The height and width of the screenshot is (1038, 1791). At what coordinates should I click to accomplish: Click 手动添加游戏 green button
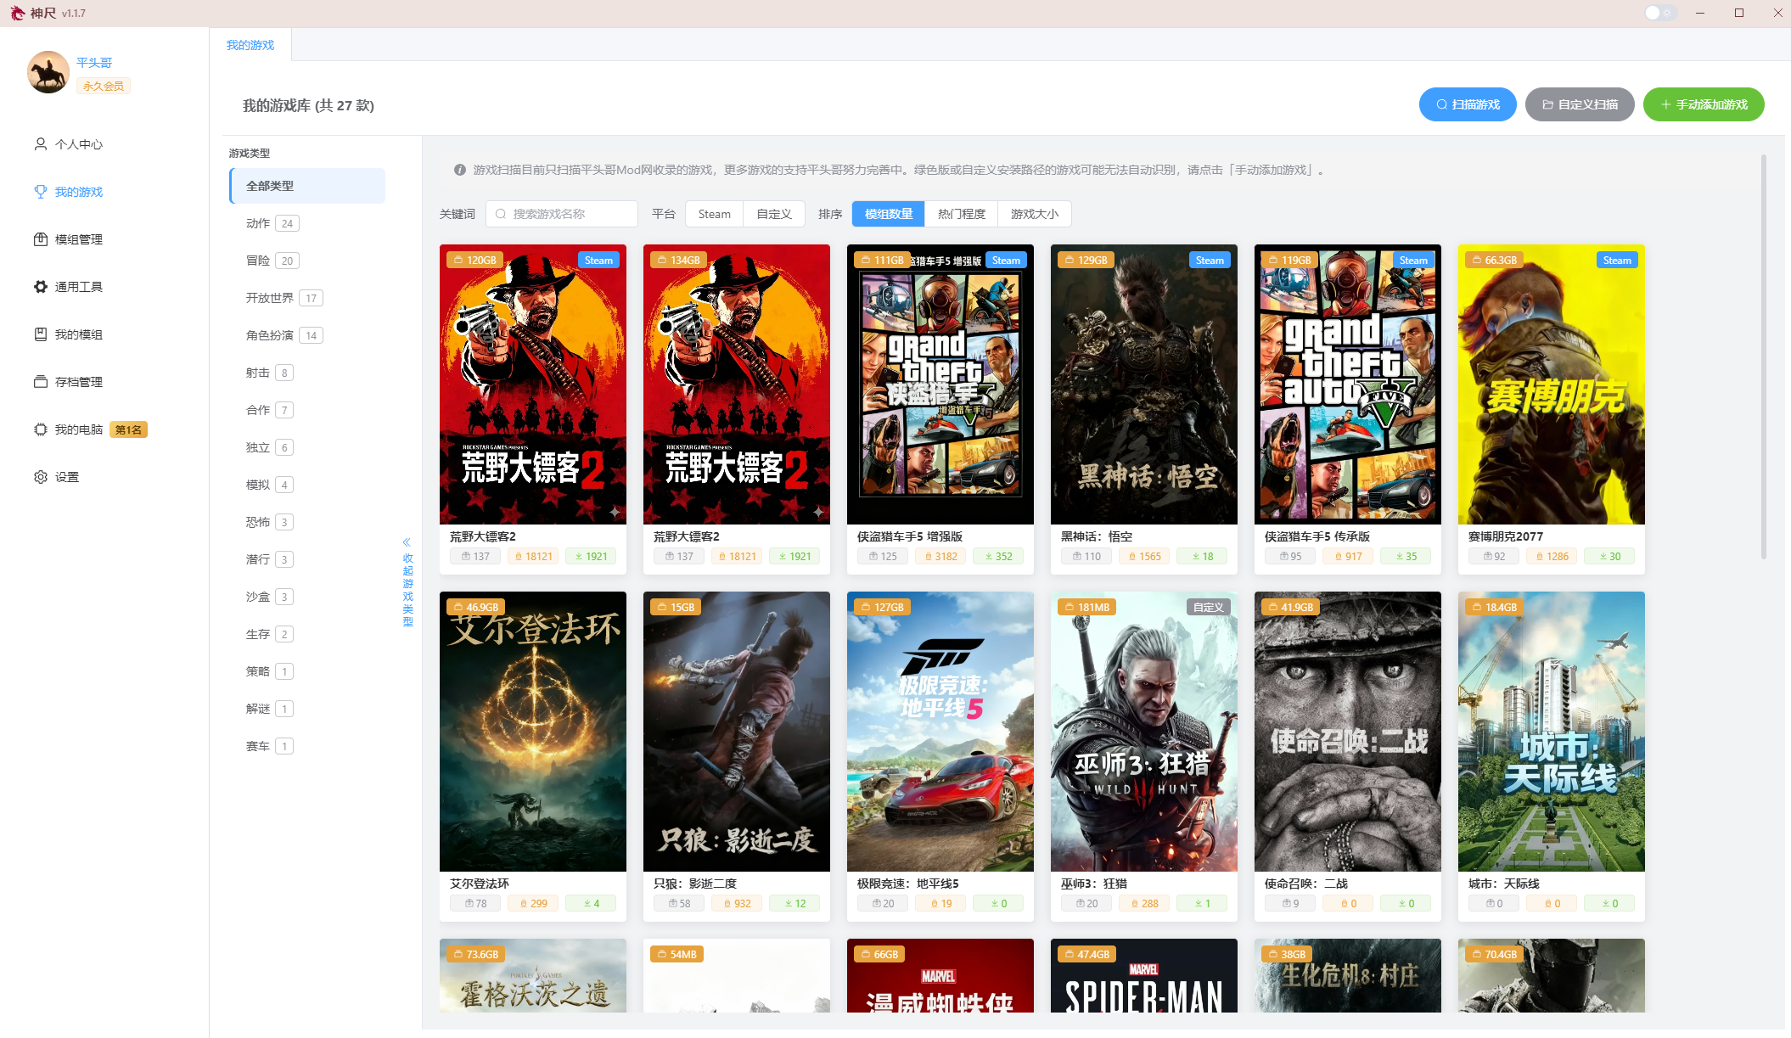(1704, 104)
